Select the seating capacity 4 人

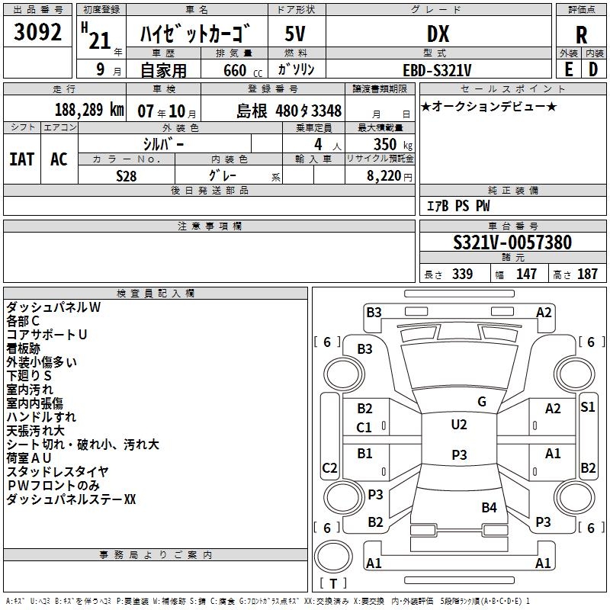coord(328,145)
